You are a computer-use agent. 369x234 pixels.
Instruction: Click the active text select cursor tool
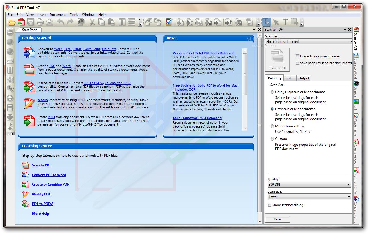pyautogui.click(x=267, y=22)
